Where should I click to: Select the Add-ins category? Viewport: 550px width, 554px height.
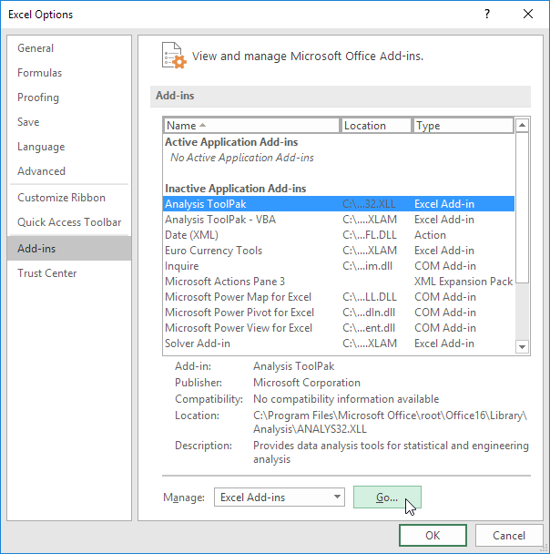point(69,249)
